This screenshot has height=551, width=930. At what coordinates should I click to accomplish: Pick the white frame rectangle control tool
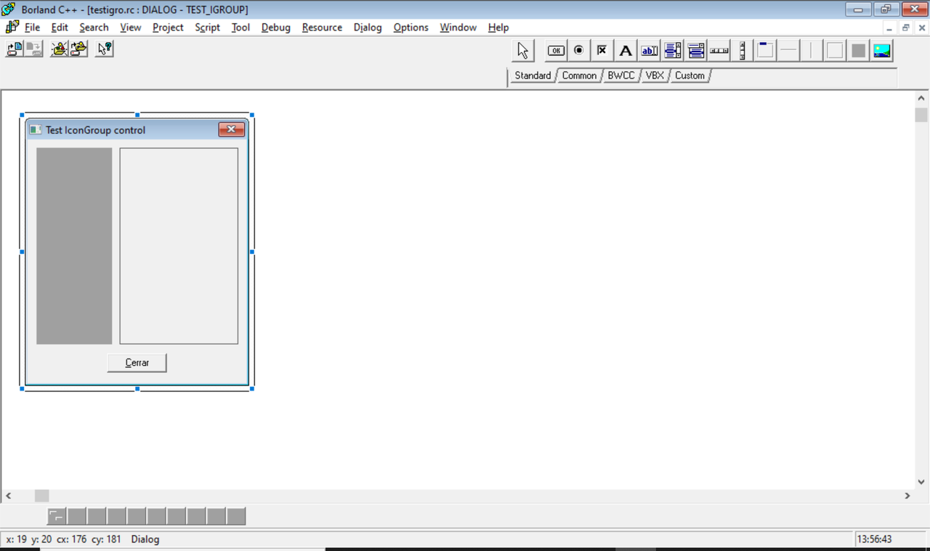coord(836,51)
